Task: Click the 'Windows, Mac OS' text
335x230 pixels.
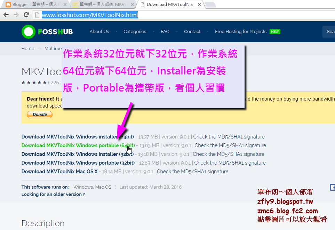Action: coord(92,187)
